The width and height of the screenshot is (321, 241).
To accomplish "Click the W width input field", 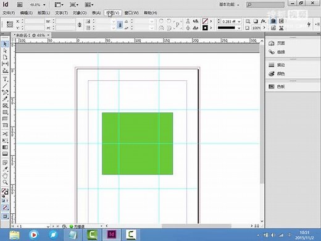I will click(x=65, y=21).
